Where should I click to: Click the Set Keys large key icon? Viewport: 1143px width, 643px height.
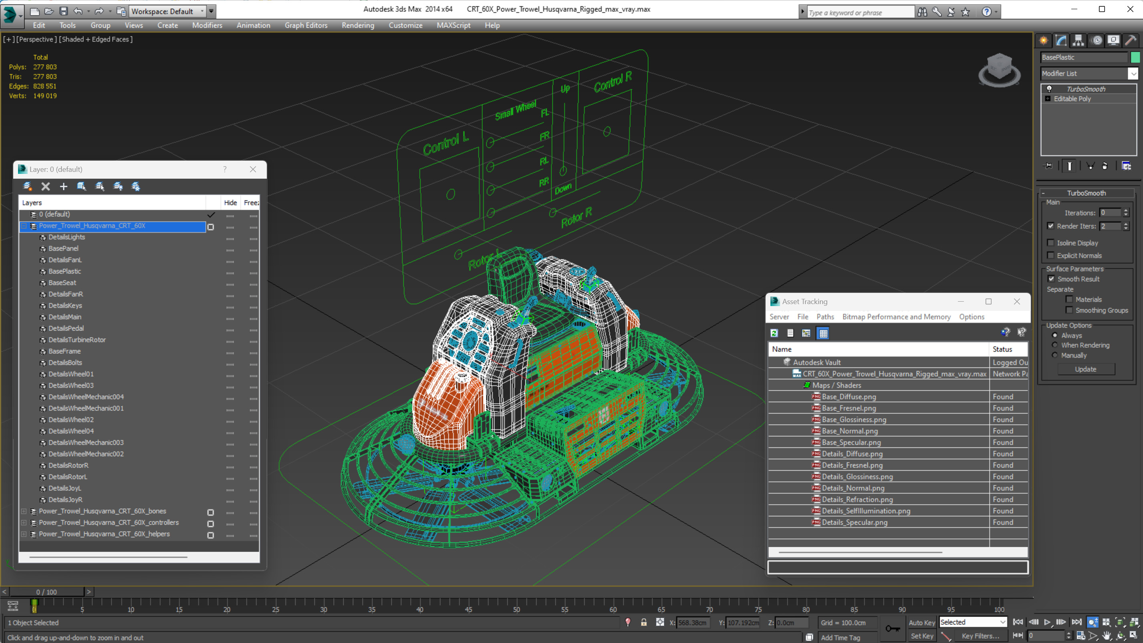893,628
